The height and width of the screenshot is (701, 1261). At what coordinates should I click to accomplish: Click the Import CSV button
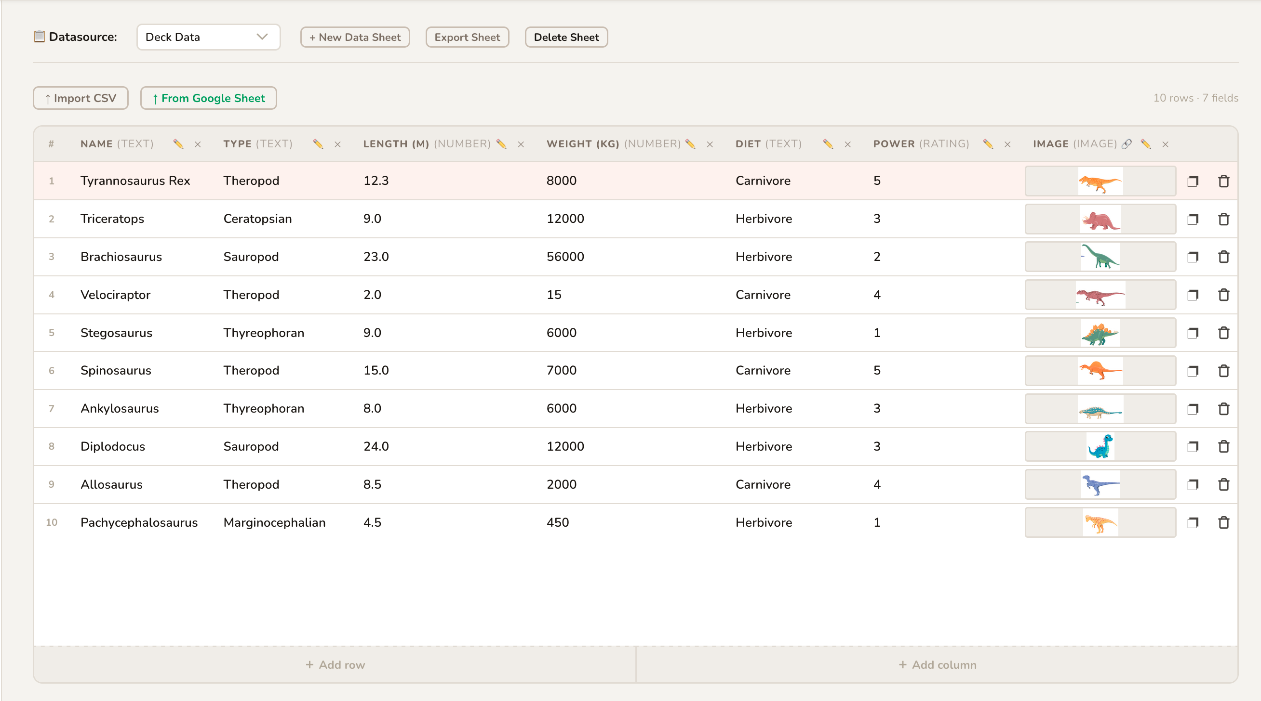[81, 98]
